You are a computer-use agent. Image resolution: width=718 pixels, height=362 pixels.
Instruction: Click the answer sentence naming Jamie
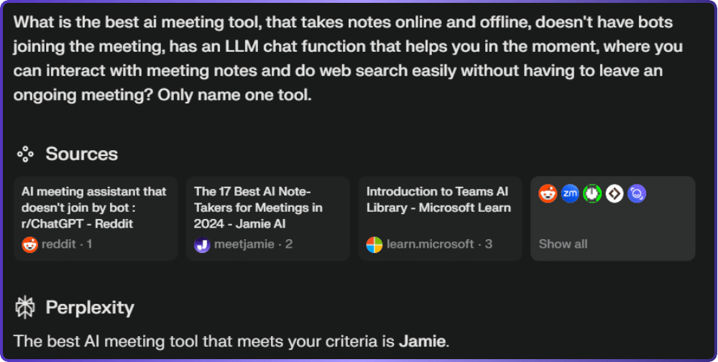coord(231,341)
